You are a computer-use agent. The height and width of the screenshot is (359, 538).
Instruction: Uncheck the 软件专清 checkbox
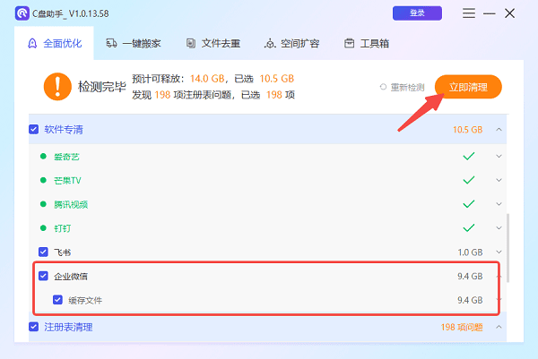pyautogui.click(x=34, y=130)
